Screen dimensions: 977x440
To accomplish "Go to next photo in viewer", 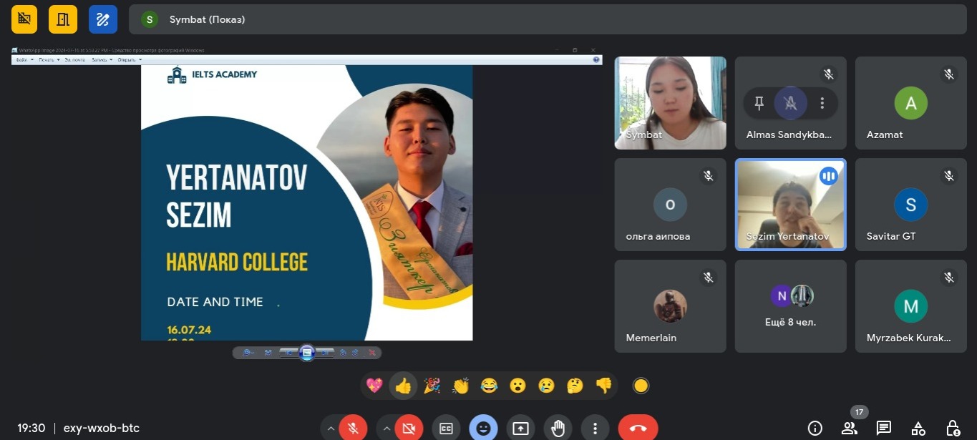I will click(326, 353).
